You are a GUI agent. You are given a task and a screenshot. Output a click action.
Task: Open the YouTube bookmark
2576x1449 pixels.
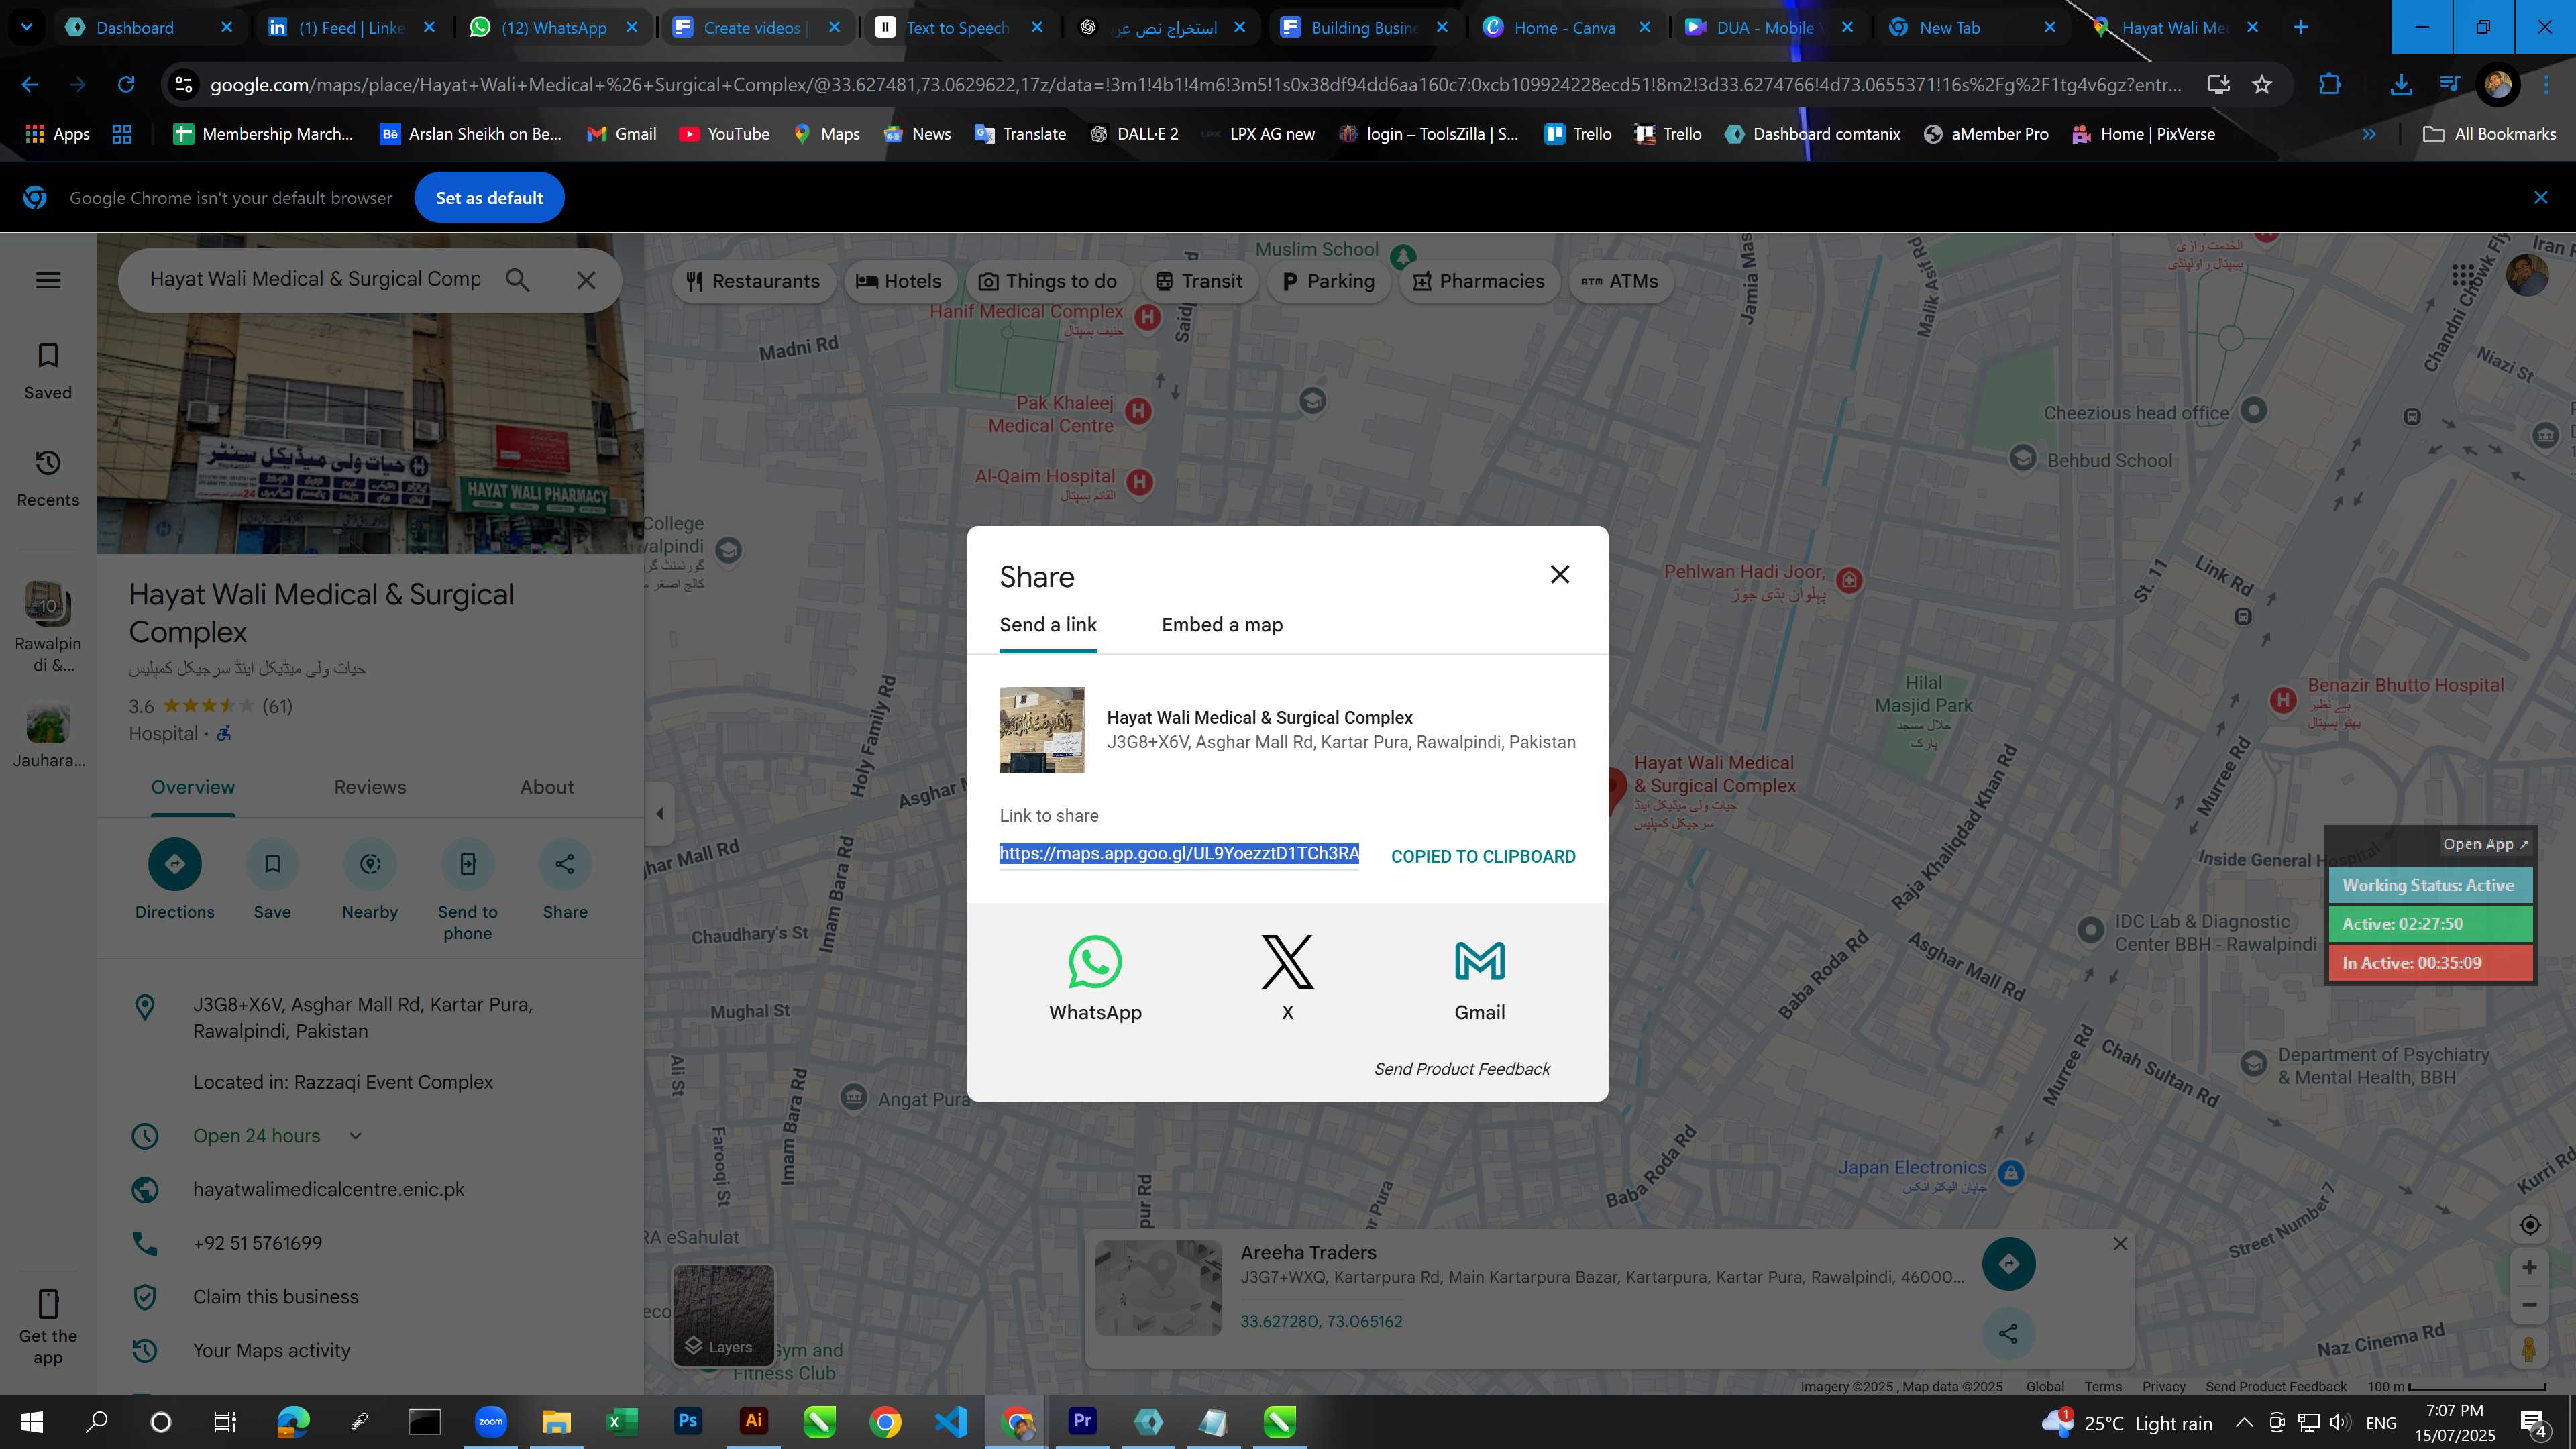[724, 134]
